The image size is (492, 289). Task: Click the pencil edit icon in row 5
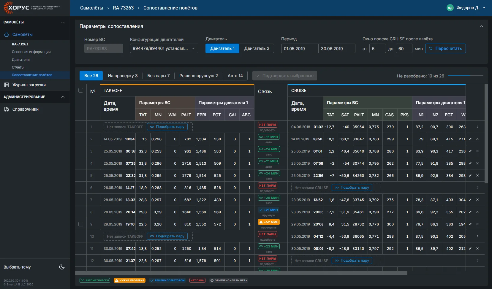coord(470,175)
